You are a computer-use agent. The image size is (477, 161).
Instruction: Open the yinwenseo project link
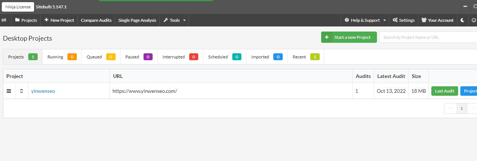pyautogui.click(x=43, y=91)
